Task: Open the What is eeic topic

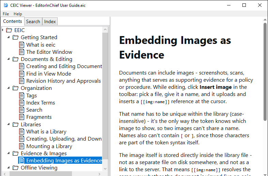Action: click(x=41, y=45)
